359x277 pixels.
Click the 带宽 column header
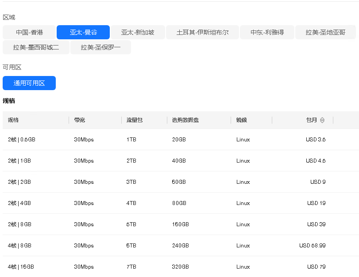pyautogui.click(x=80, y=120)
